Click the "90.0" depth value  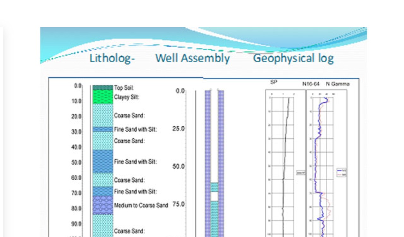(x=76, y=224)
